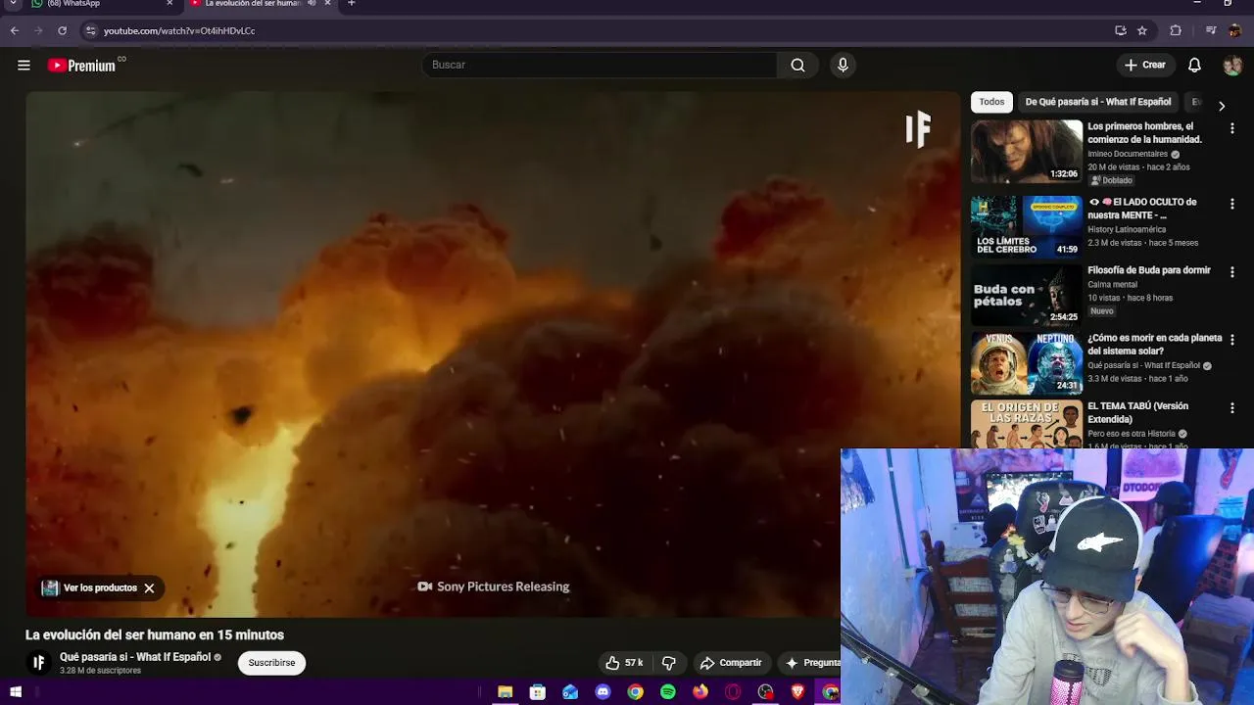Viewport: 1254px width, 705px height.
Task: Open Discord from the taskbar
Action: pyautogui.click(x=603, y=692)
